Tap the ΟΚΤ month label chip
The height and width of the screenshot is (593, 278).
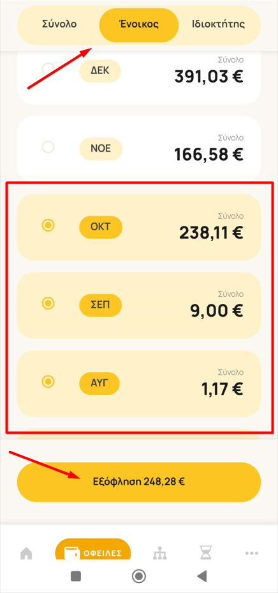pos(101,228)
